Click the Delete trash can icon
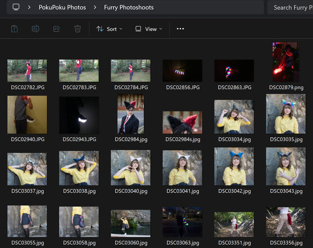Screen dimensions: 313x248 pos(77,29)
